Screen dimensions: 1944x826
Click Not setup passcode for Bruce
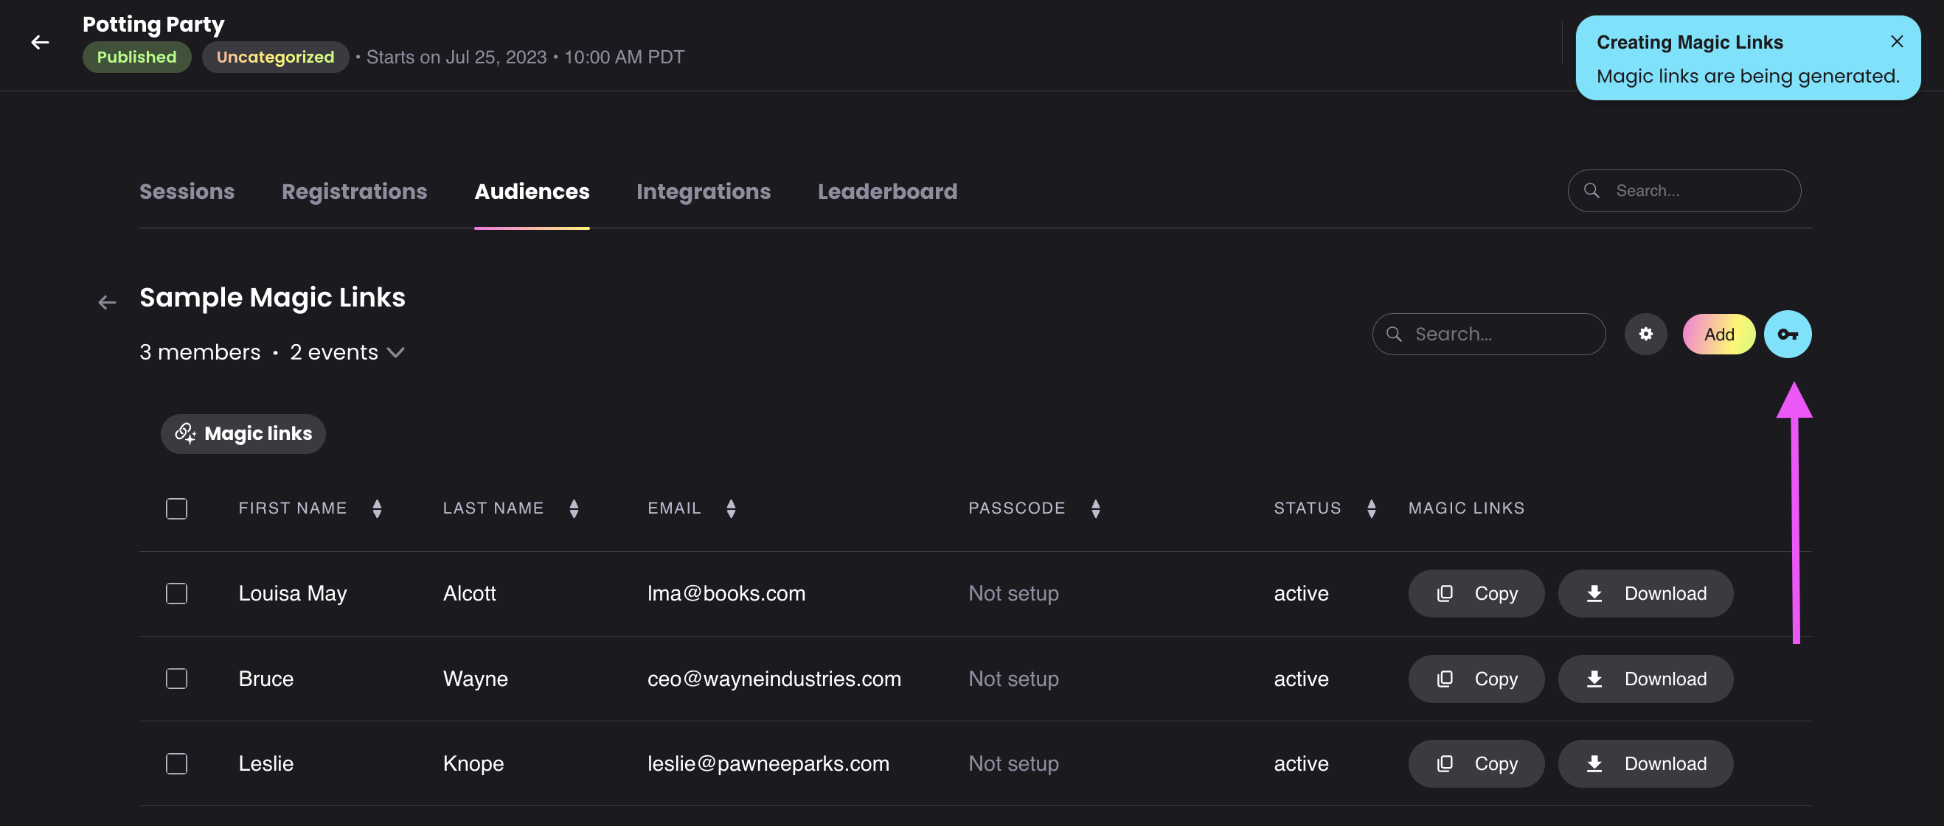pyautogui.click(x=1013, y=679)
